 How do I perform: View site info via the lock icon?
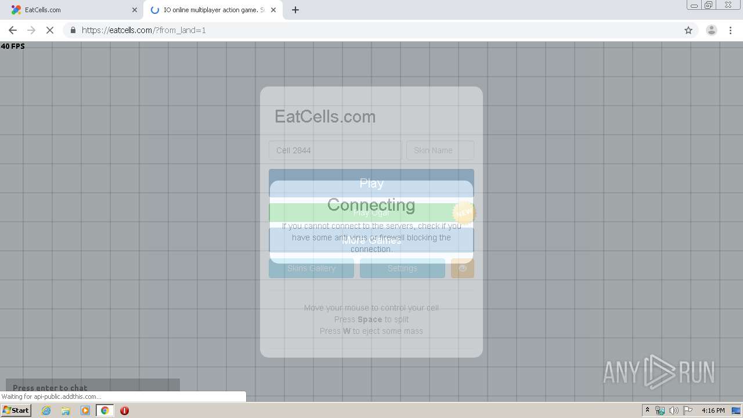pyautogui.click(x=73, y=30)
